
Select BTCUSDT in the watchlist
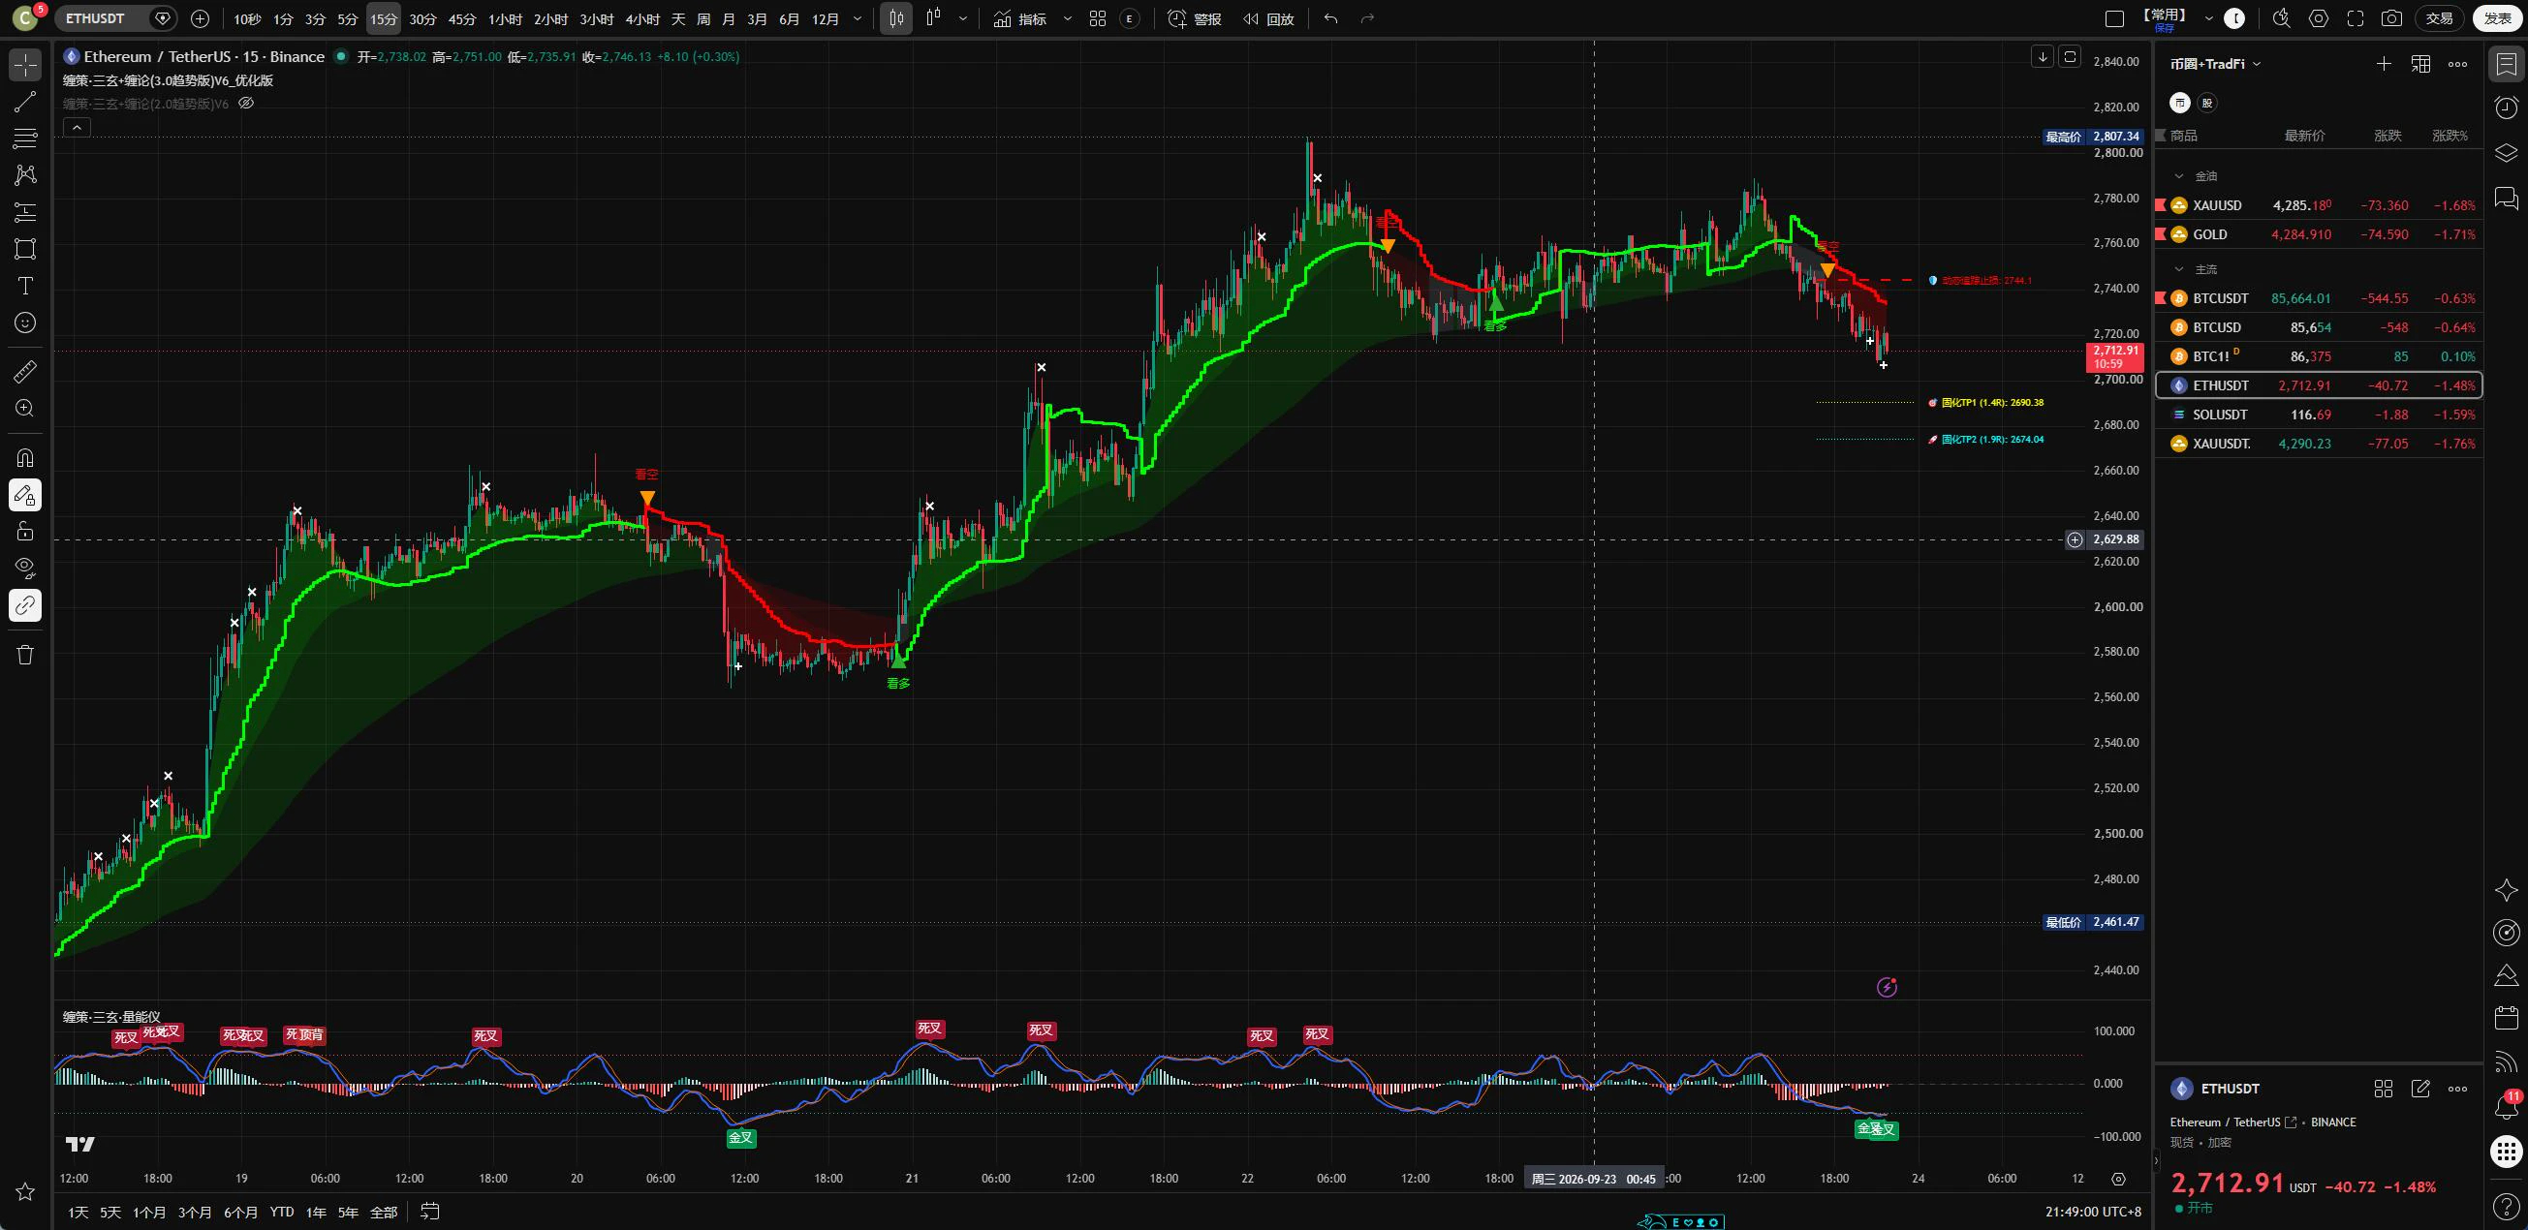click(2319, 298)
